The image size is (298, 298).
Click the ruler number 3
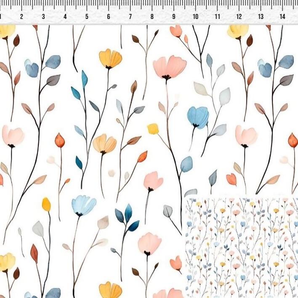[43, 17]
